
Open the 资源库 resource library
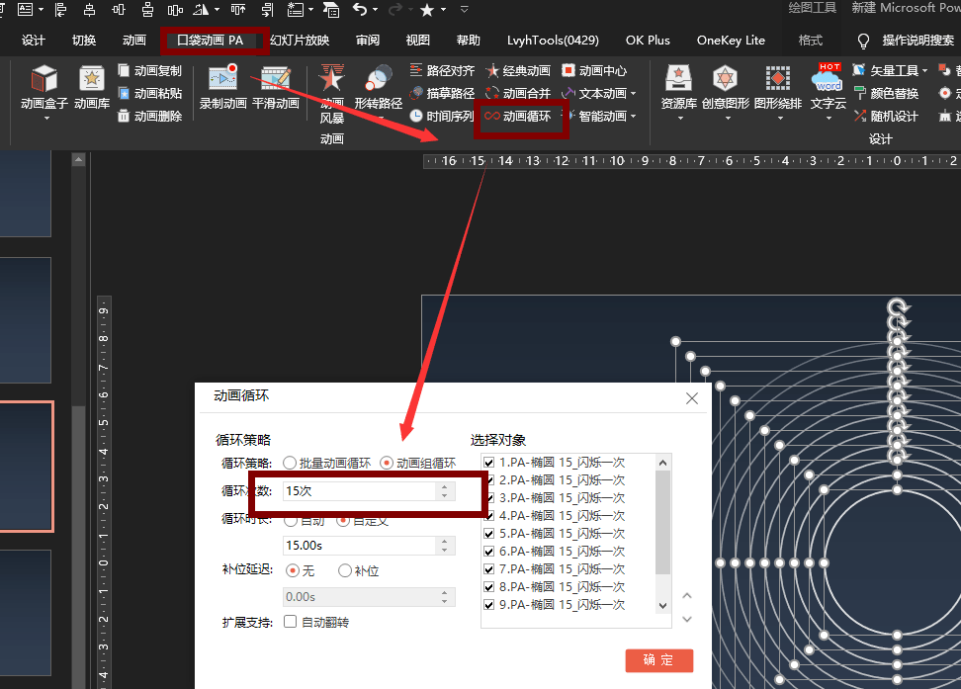679,89
